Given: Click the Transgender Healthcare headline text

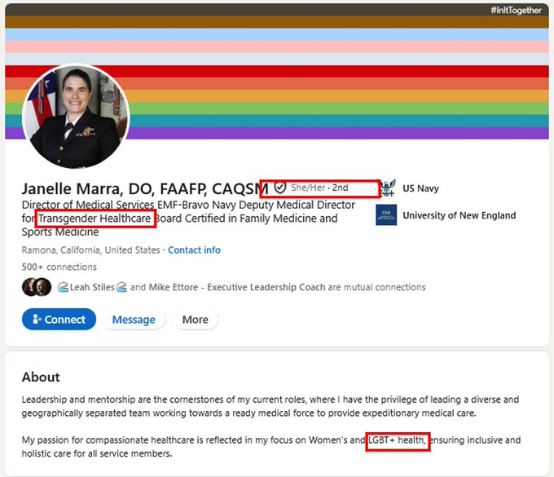Looking at the screenshot, I should [x=95, y=219].
